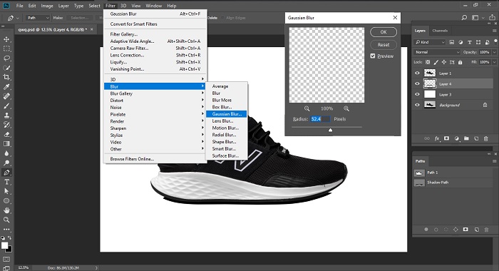Viewport: 499px width, 271px height.
Task: Adjust the Gaussian Blur radius slider handle
Action: click(330, 130)
